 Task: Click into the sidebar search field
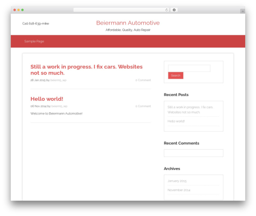[x=189, y=68]
